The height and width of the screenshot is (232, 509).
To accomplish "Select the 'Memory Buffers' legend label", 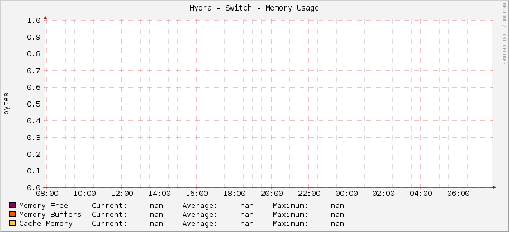I will click(50, 215).
